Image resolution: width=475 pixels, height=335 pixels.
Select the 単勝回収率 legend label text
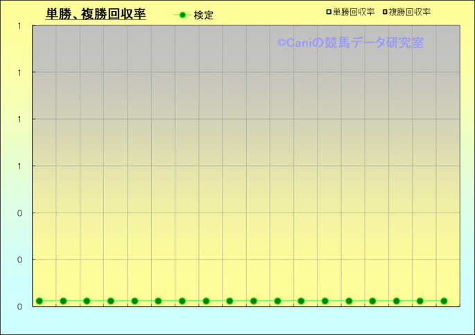click(354, 12)
